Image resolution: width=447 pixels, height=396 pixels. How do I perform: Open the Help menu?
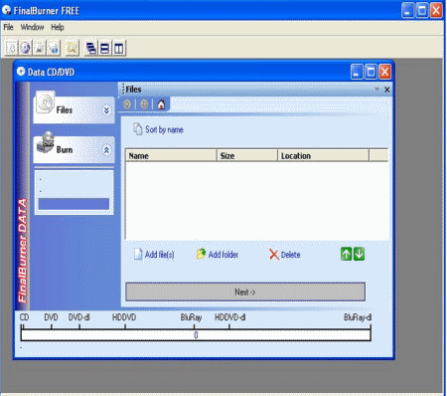click(58, 27)
